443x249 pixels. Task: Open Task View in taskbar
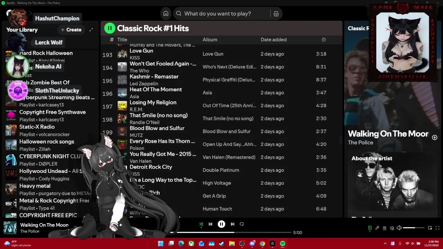click(171, 243)
